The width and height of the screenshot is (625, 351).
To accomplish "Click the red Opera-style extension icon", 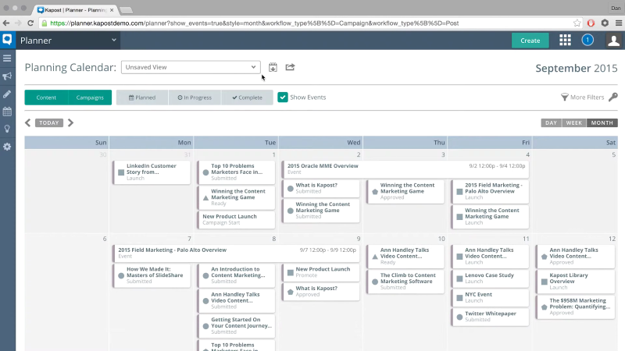I will coord(591,23).
